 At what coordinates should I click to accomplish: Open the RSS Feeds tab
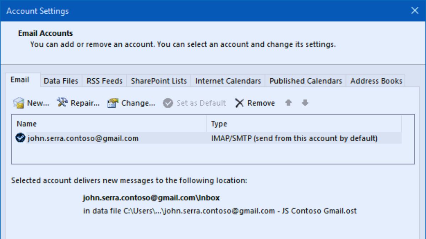coord(104,81)
